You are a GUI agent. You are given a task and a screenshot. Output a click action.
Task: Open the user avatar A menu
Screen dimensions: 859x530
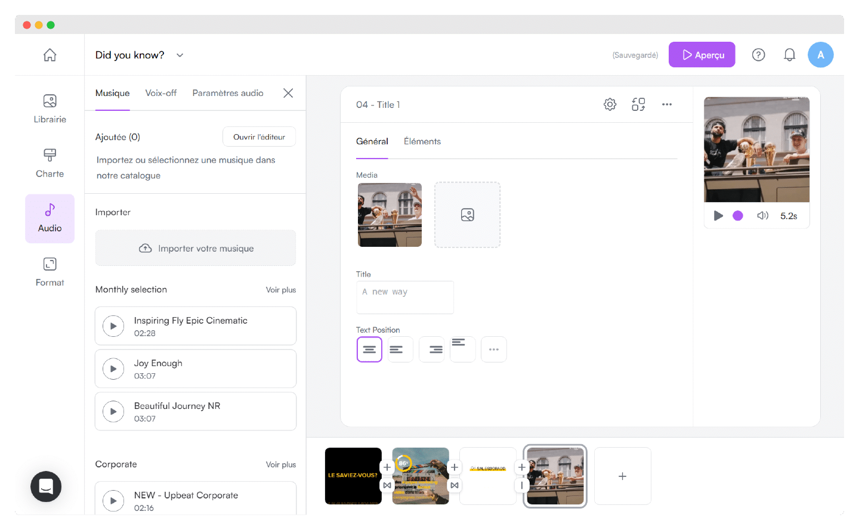pyautogui.click(x=821, y=55)
